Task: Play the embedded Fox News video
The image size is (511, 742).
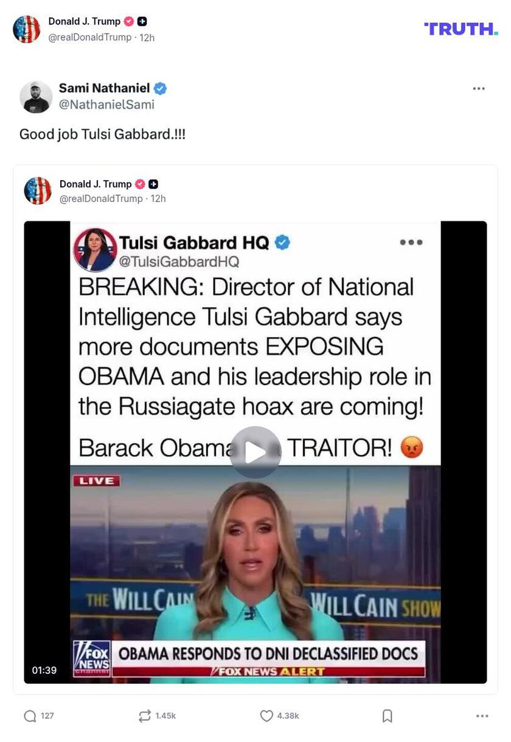Action: click(255, 452)
